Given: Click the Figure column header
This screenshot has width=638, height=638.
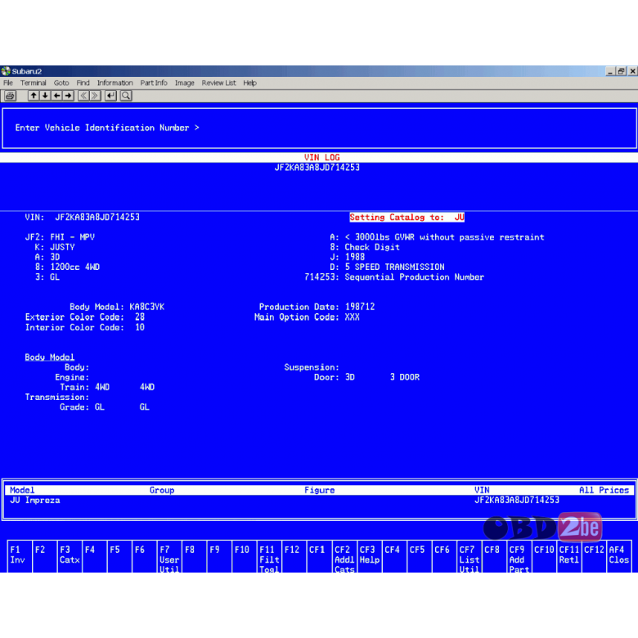Looking at the screenshot, I should (x=319, y=490).
